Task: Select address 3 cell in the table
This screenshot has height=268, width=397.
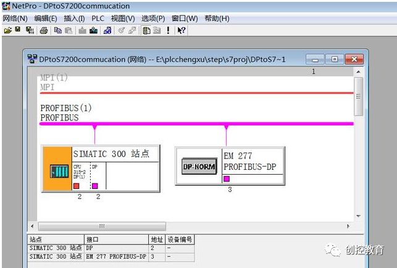Action: click(157, 257)
